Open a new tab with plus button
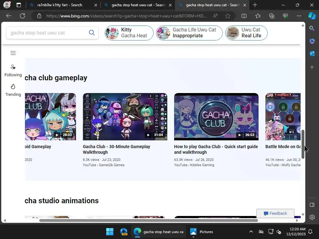319x239 pixels. pos(255,5)
